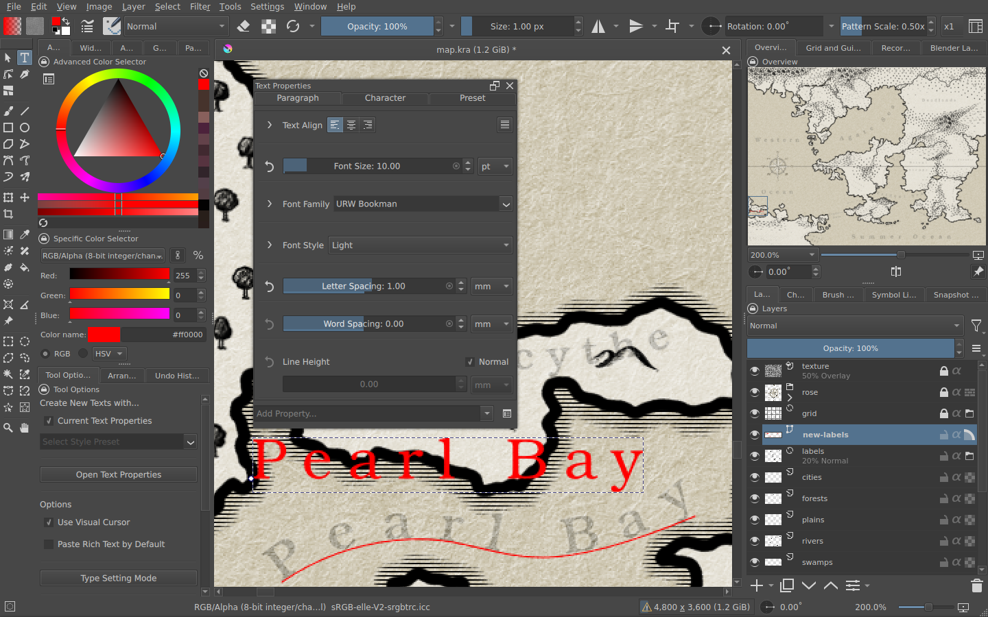Screen dimensions: 988x617
Task: Move the layer down with the down arrow
Action: [x=809, y=585]
